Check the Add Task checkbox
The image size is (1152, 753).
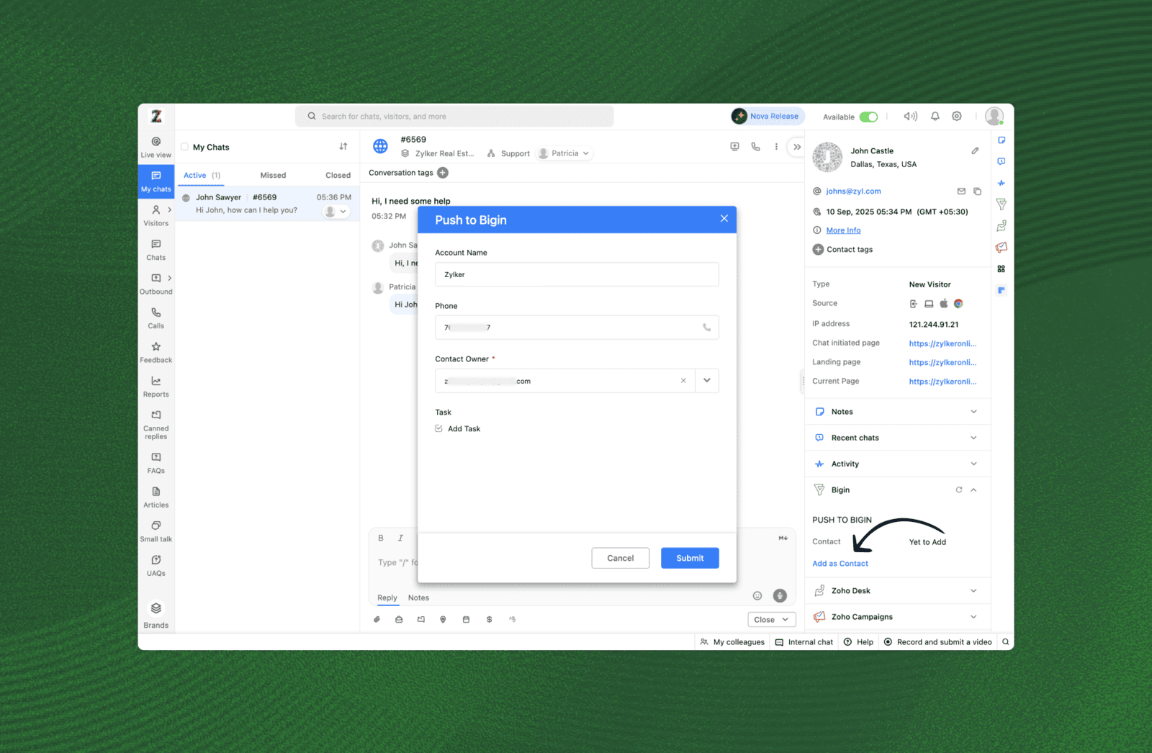[x=439, y=429]
